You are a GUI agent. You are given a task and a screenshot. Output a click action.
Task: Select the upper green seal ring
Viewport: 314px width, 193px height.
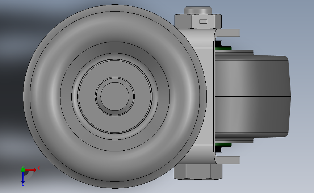click(x=223, y=49)
